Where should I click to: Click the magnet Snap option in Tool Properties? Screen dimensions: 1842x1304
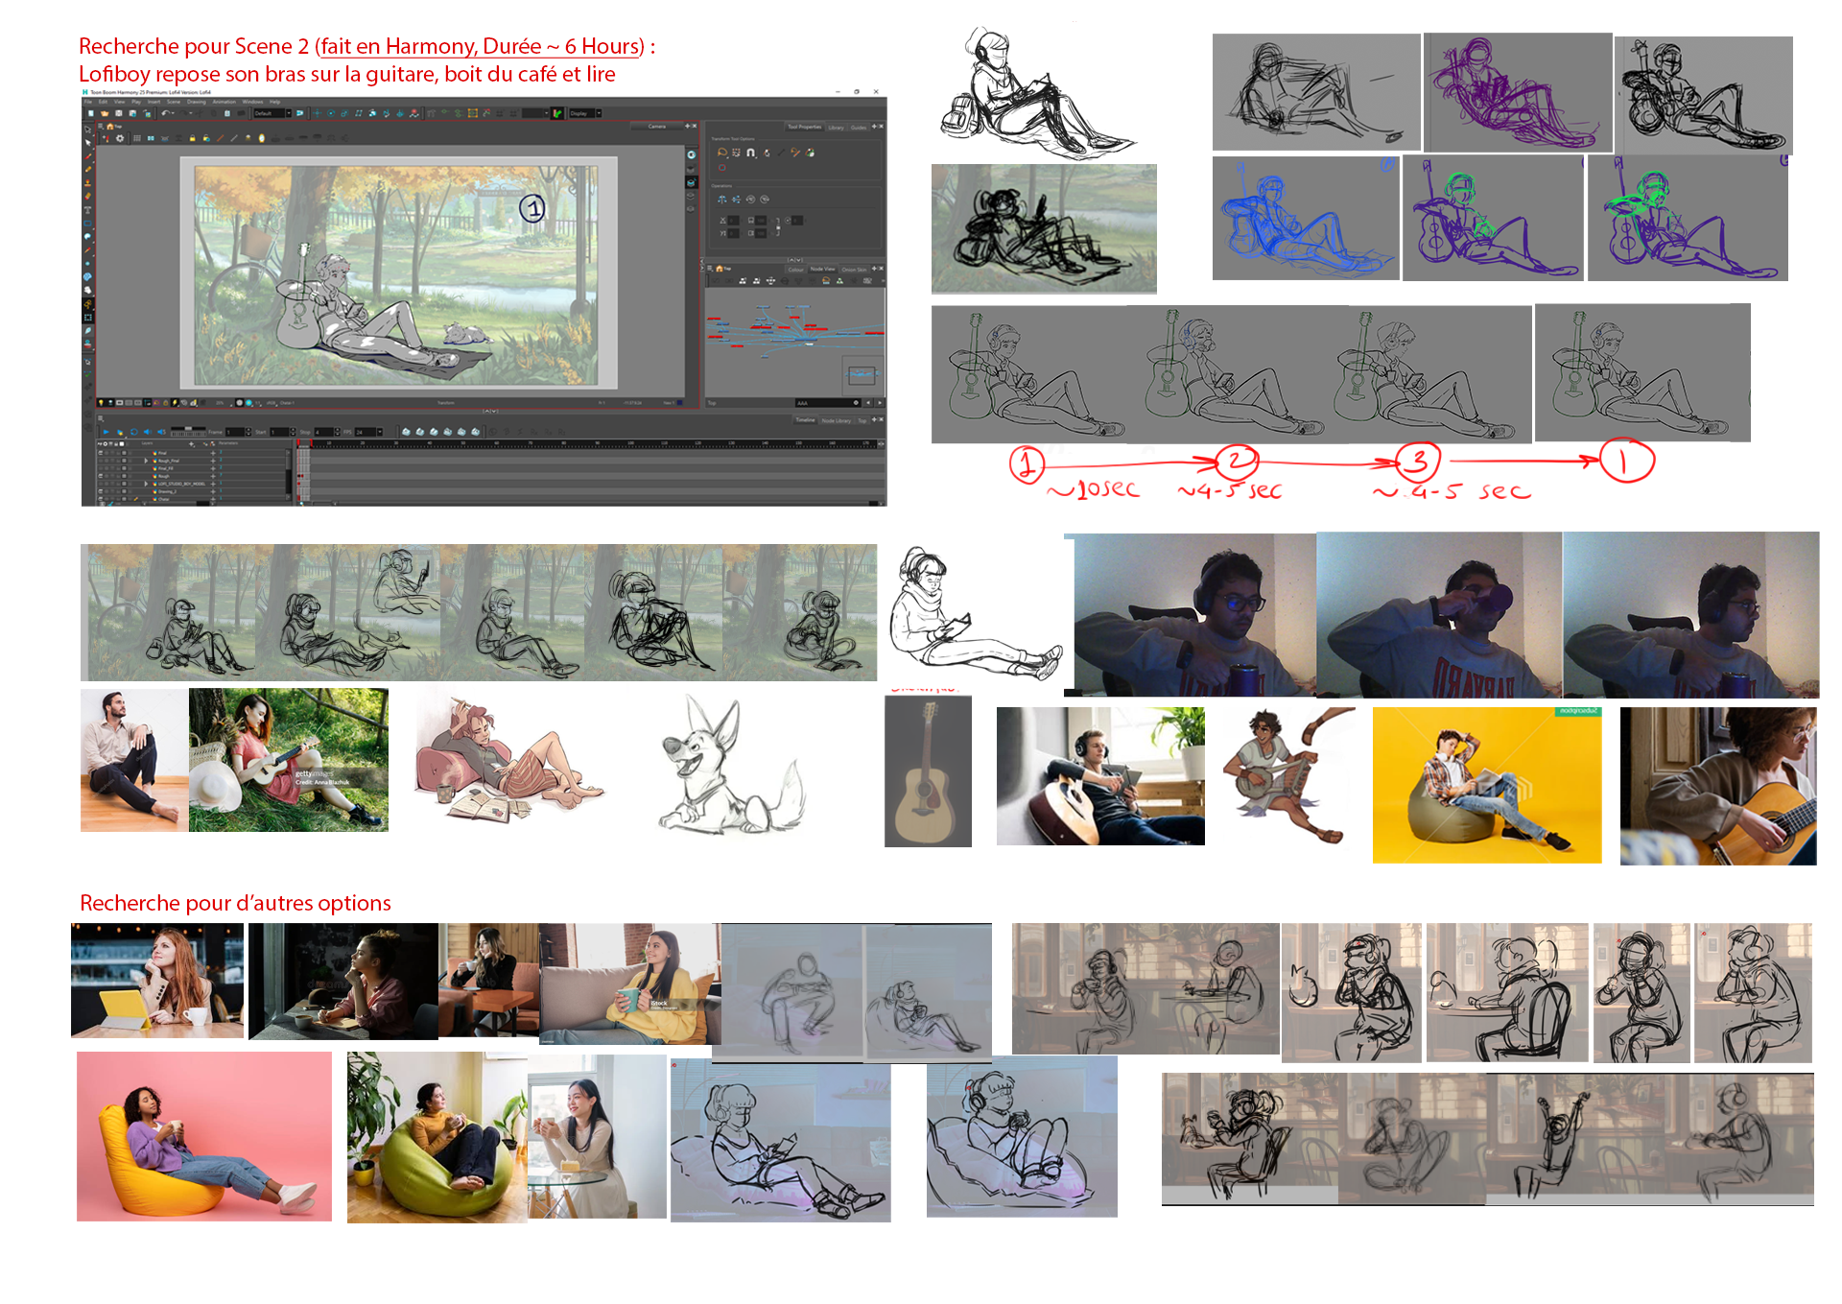tap(750, 153)
